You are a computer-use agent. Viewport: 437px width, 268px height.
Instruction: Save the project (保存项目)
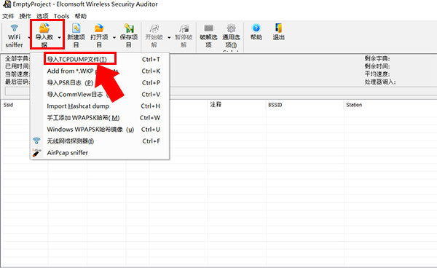coord(129,36)
